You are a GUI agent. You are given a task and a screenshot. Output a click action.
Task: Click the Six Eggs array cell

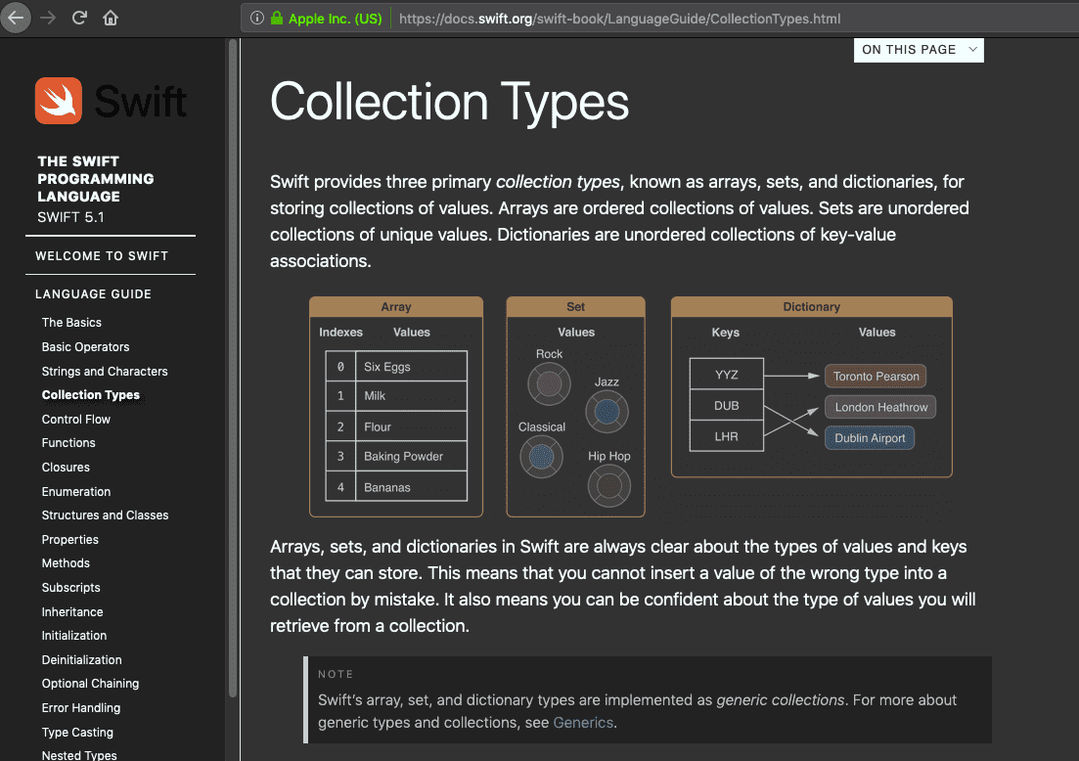click(x=412, y=366)
